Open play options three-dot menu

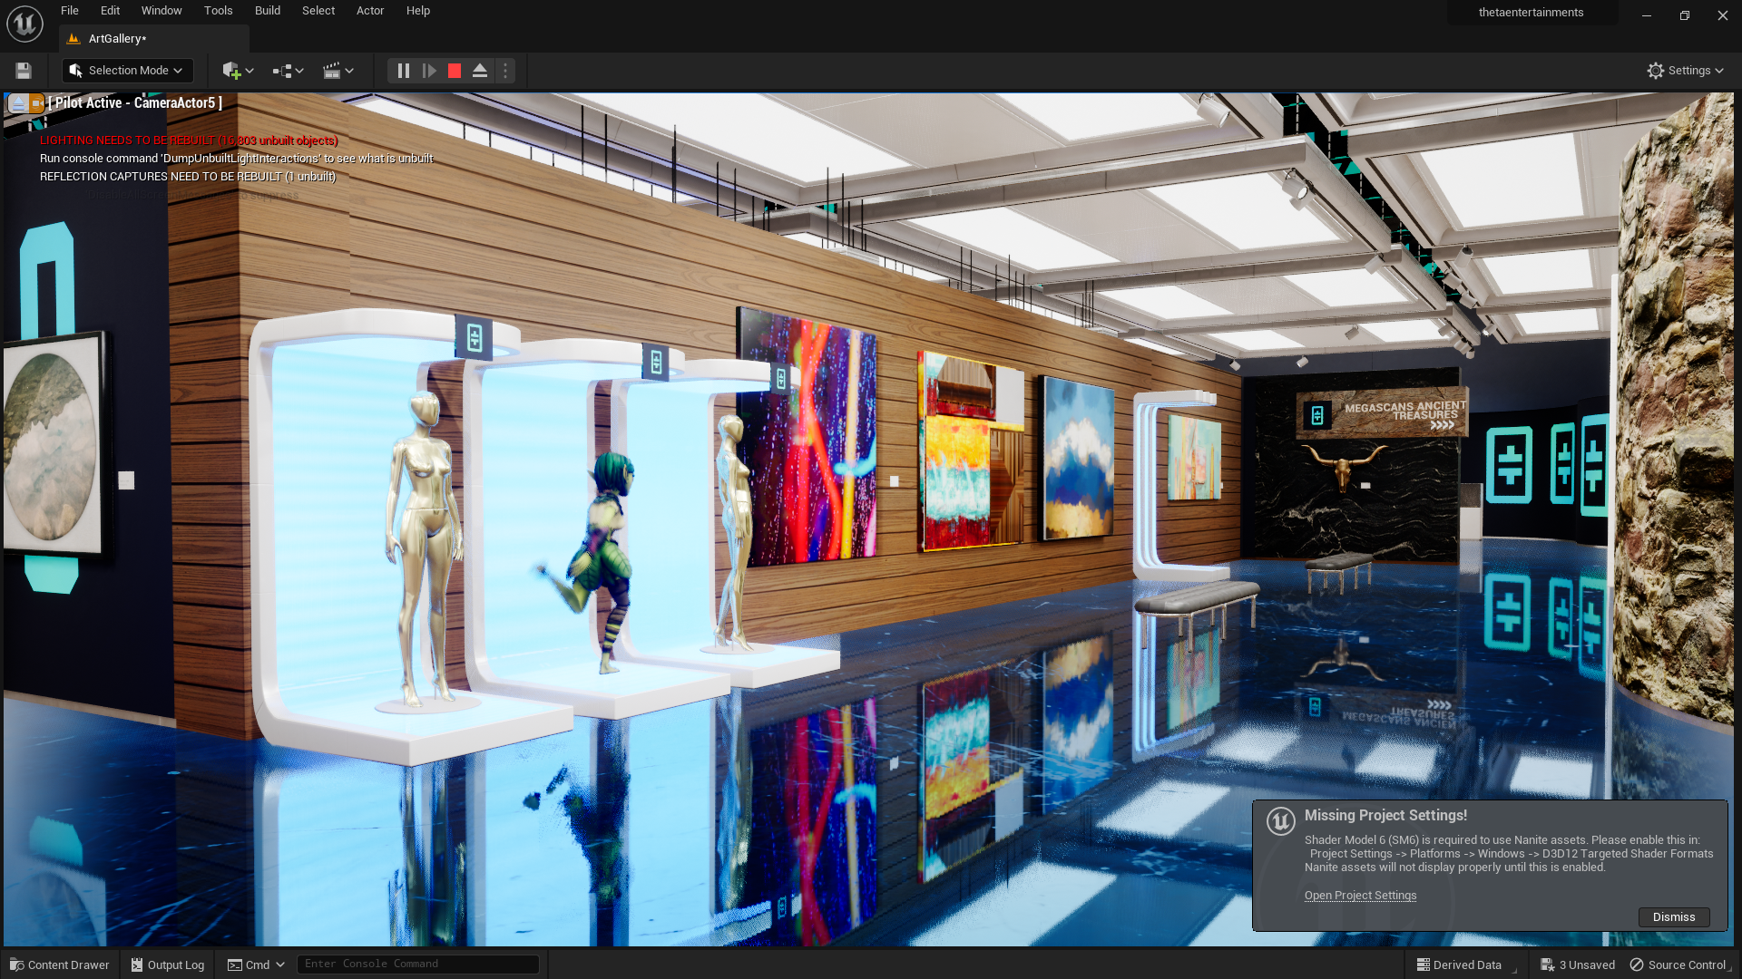coord(505,71)
